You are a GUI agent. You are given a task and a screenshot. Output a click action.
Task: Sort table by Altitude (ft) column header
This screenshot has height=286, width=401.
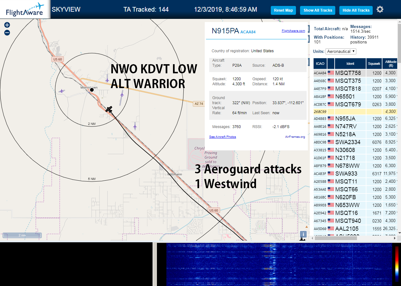coord(390,64)
